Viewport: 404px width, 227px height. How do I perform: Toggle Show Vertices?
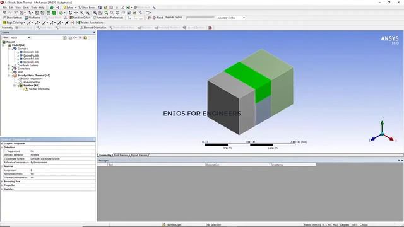pyautogui.click(x=13, y=18)
